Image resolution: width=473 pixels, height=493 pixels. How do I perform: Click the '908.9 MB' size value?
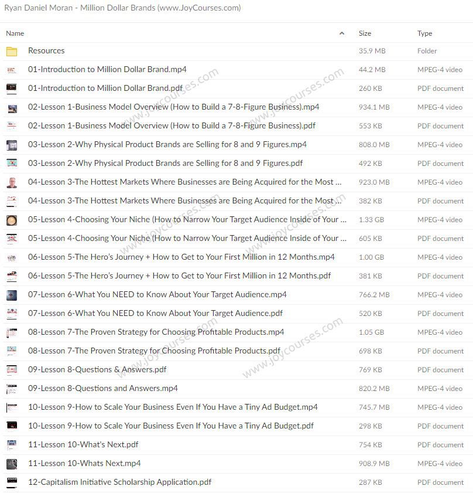(x=374, y=464)
